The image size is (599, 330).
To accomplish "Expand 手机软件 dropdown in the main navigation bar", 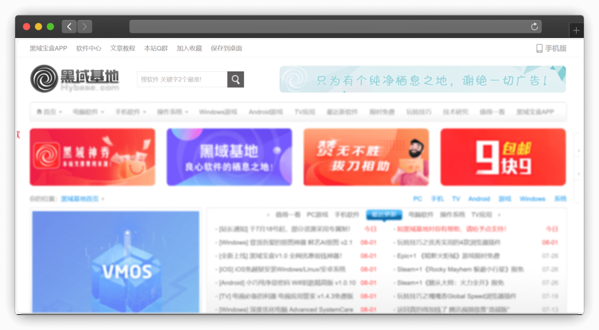I will coord(130,112).
